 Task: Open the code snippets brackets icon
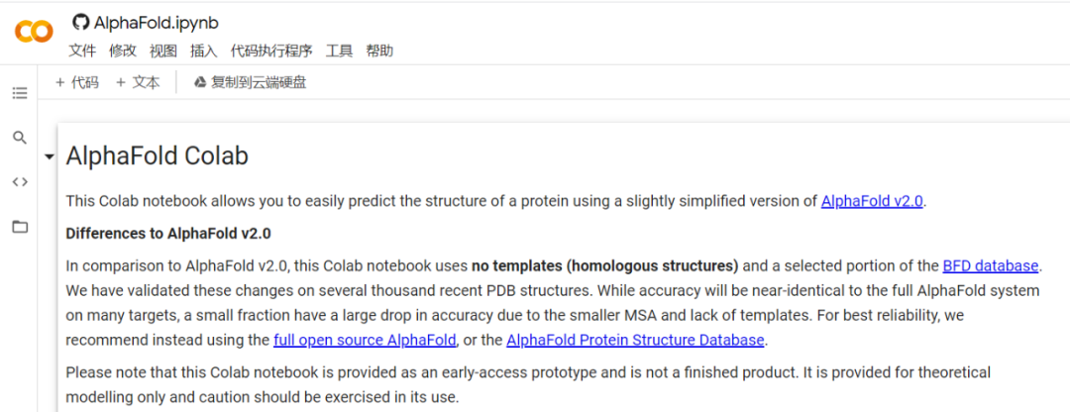tap(20, 182)
